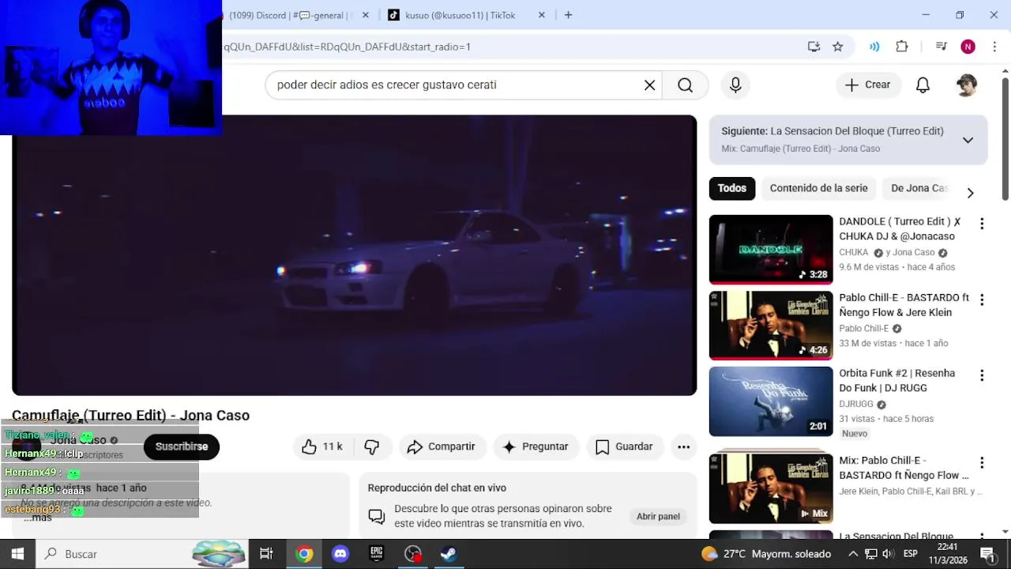Open Chrome profile N avatar
Viewport: 1011px width, 569px height.
point(968,47)
